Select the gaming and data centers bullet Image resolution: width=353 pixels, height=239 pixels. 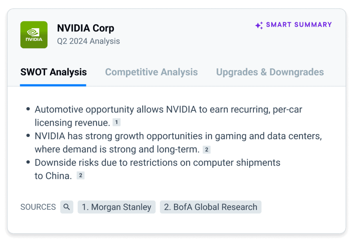[x=178, y=136]
